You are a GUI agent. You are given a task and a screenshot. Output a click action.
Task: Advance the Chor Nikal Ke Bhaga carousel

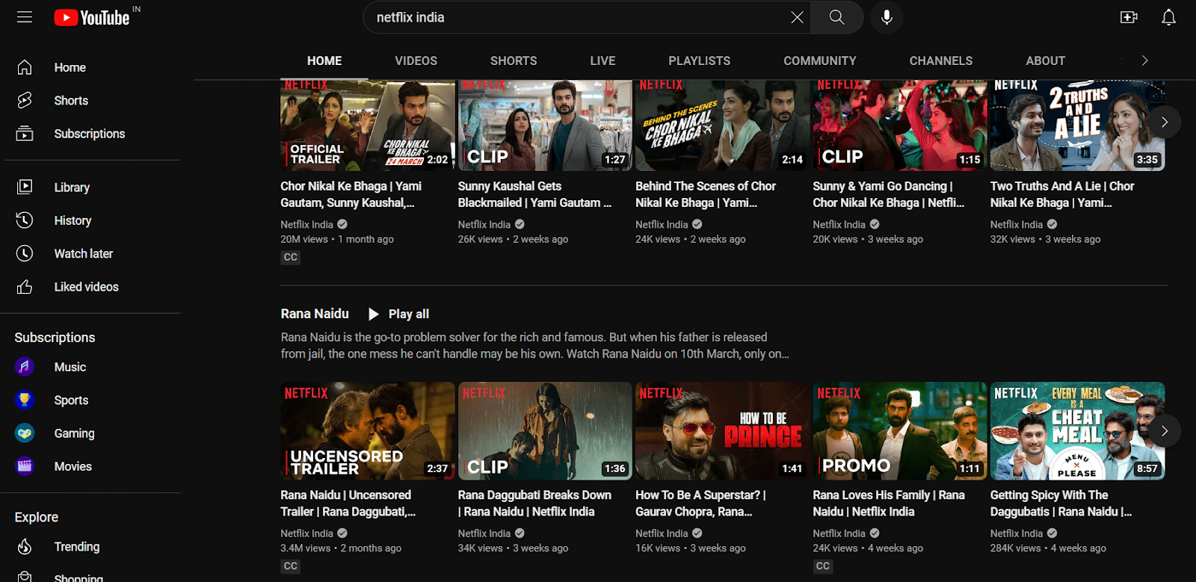click(x=1164, y=122)
